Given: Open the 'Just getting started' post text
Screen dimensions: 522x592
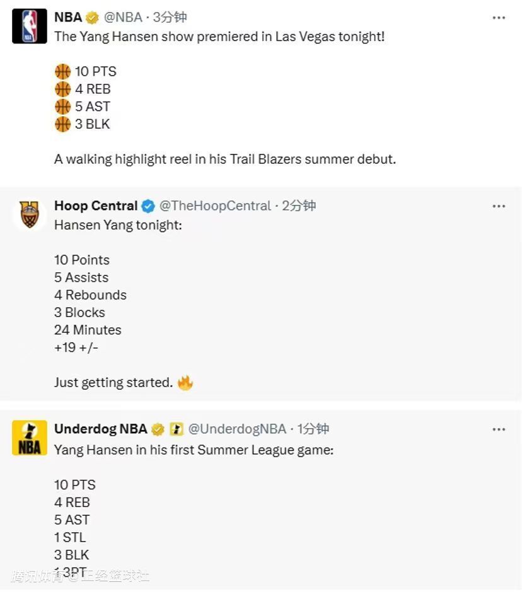Looking at the screenshot, I should [x=113, y=383].
